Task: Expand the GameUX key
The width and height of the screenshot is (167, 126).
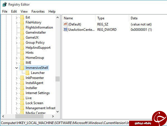Action: [16, 38]
